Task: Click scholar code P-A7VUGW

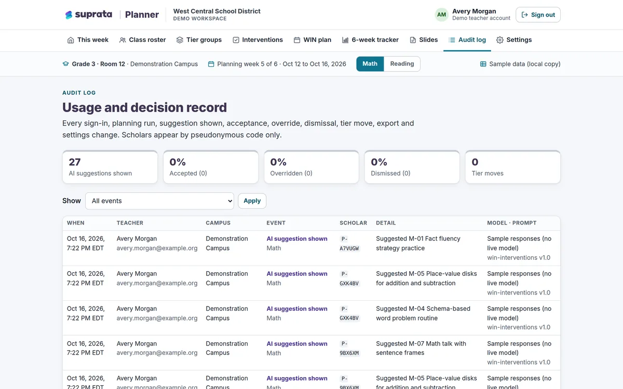Action: (x=349, y=244)
